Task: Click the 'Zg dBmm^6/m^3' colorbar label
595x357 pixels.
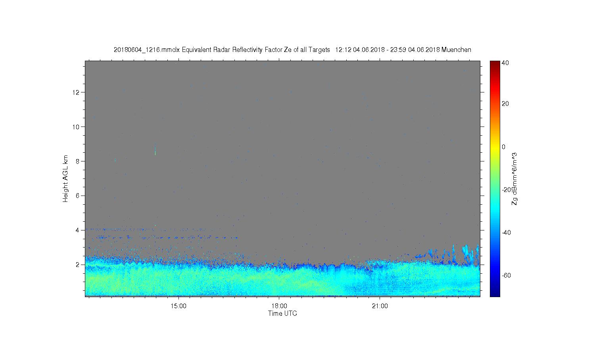Action: pyautogui.click(x=514, y=178)
